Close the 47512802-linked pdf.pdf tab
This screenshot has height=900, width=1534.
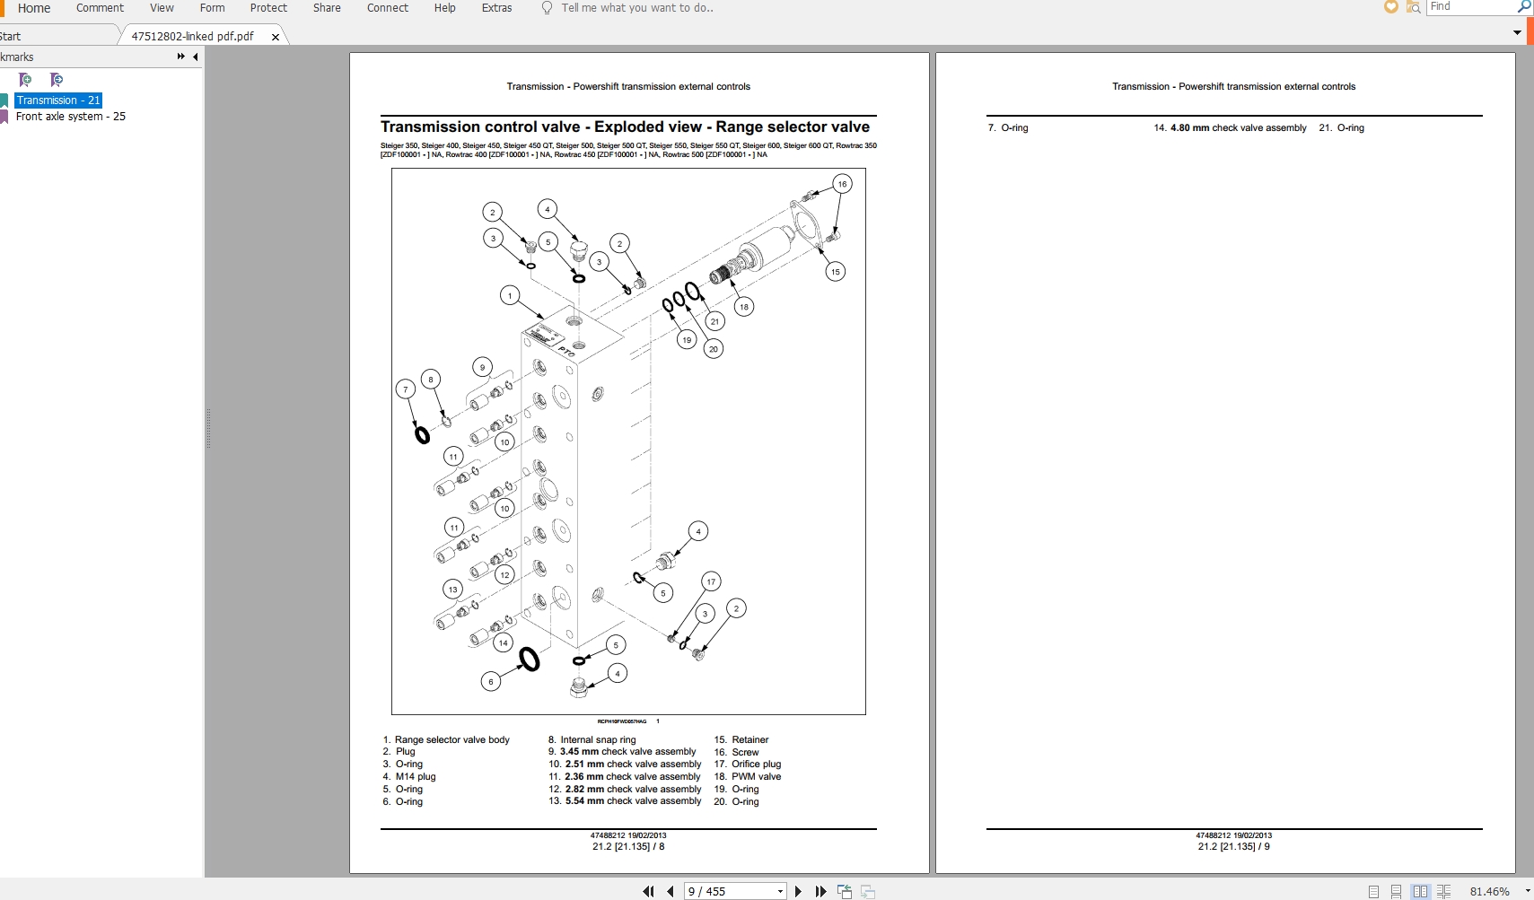[275, 37]
